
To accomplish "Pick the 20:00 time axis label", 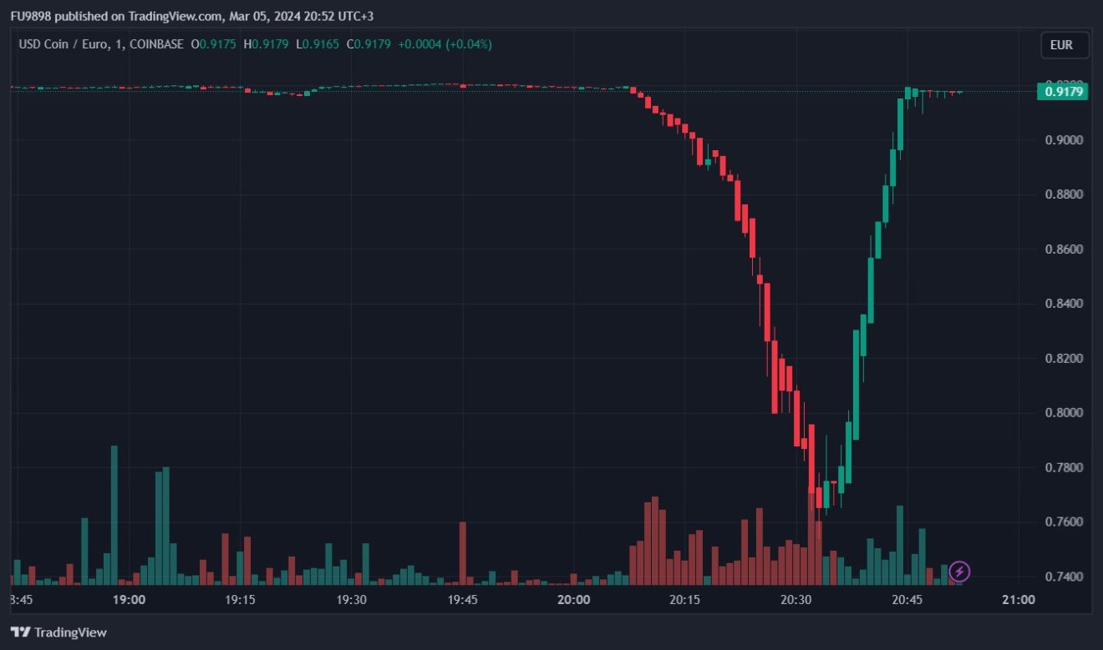I will click(x=573, y=599).
